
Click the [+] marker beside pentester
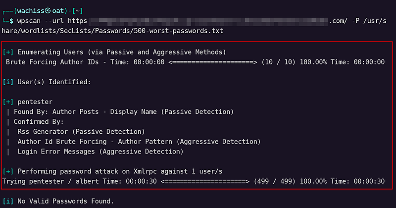tap(8, 102)
